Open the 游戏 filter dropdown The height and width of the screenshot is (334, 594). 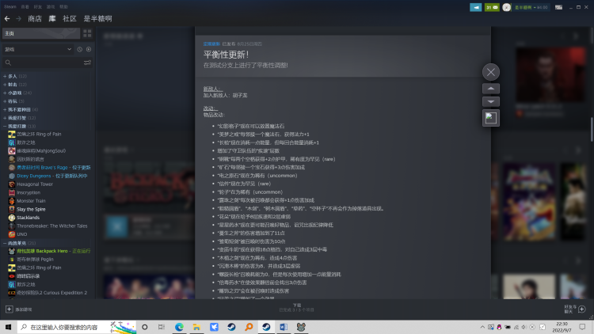point(38,49)
